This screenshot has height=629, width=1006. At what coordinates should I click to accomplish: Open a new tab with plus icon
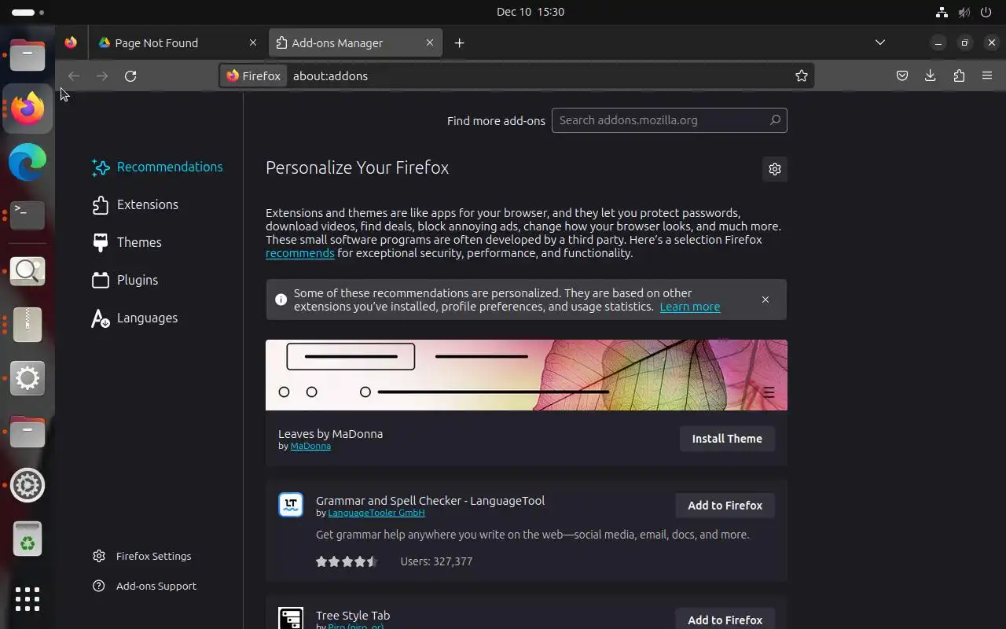pyautogui.click(x=460, y=42)
